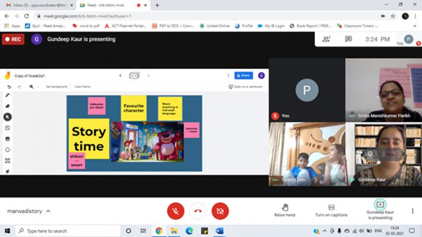Click Gundeep Kaur video tile
This screenshot has width=422, height=237.
(x=385, y=155)
